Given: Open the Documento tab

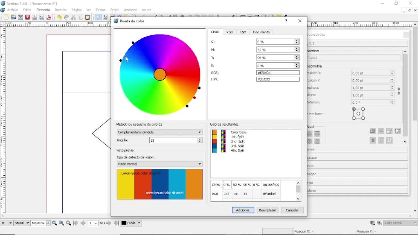Looking at the screenshot, I should tap(261, 32).
